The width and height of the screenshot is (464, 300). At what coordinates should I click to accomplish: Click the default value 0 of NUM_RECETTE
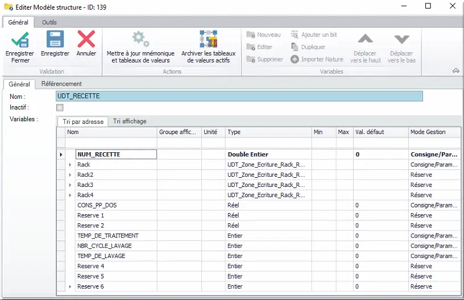coord(381,155)
